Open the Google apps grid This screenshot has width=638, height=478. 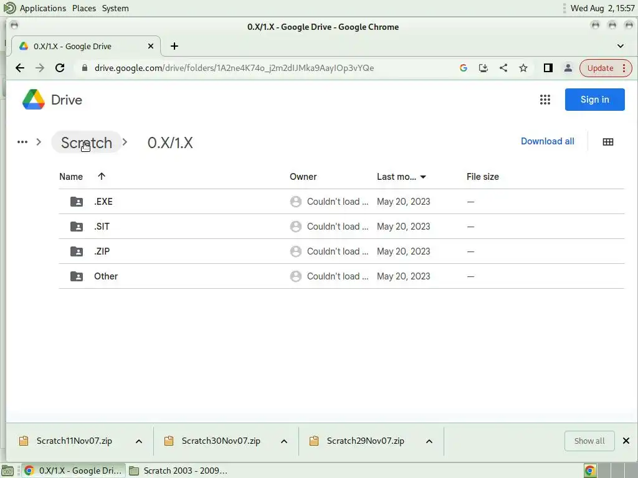545,100
